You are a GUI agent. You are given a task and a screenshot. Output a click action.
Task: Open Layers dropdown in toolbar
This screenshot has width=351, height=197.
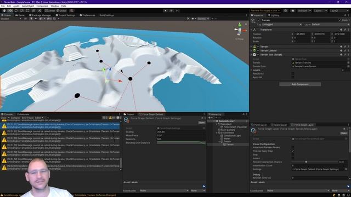point(320,10)
